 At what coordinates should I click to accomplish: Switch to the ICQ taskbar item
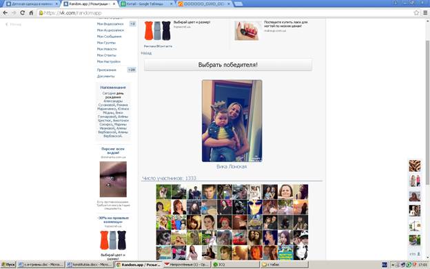click(x=235, y=265)
